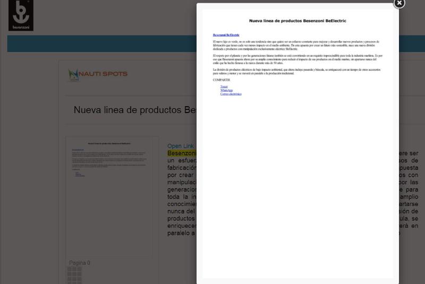Click the highlighted Besenzoni word
Viewport: 425px width, 284px height.
click(182, 153)
